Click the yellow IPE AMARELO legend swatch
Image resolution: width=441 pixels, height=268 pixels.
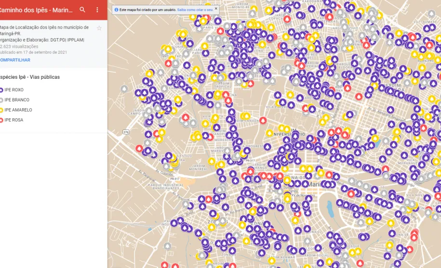pos(1,110)
